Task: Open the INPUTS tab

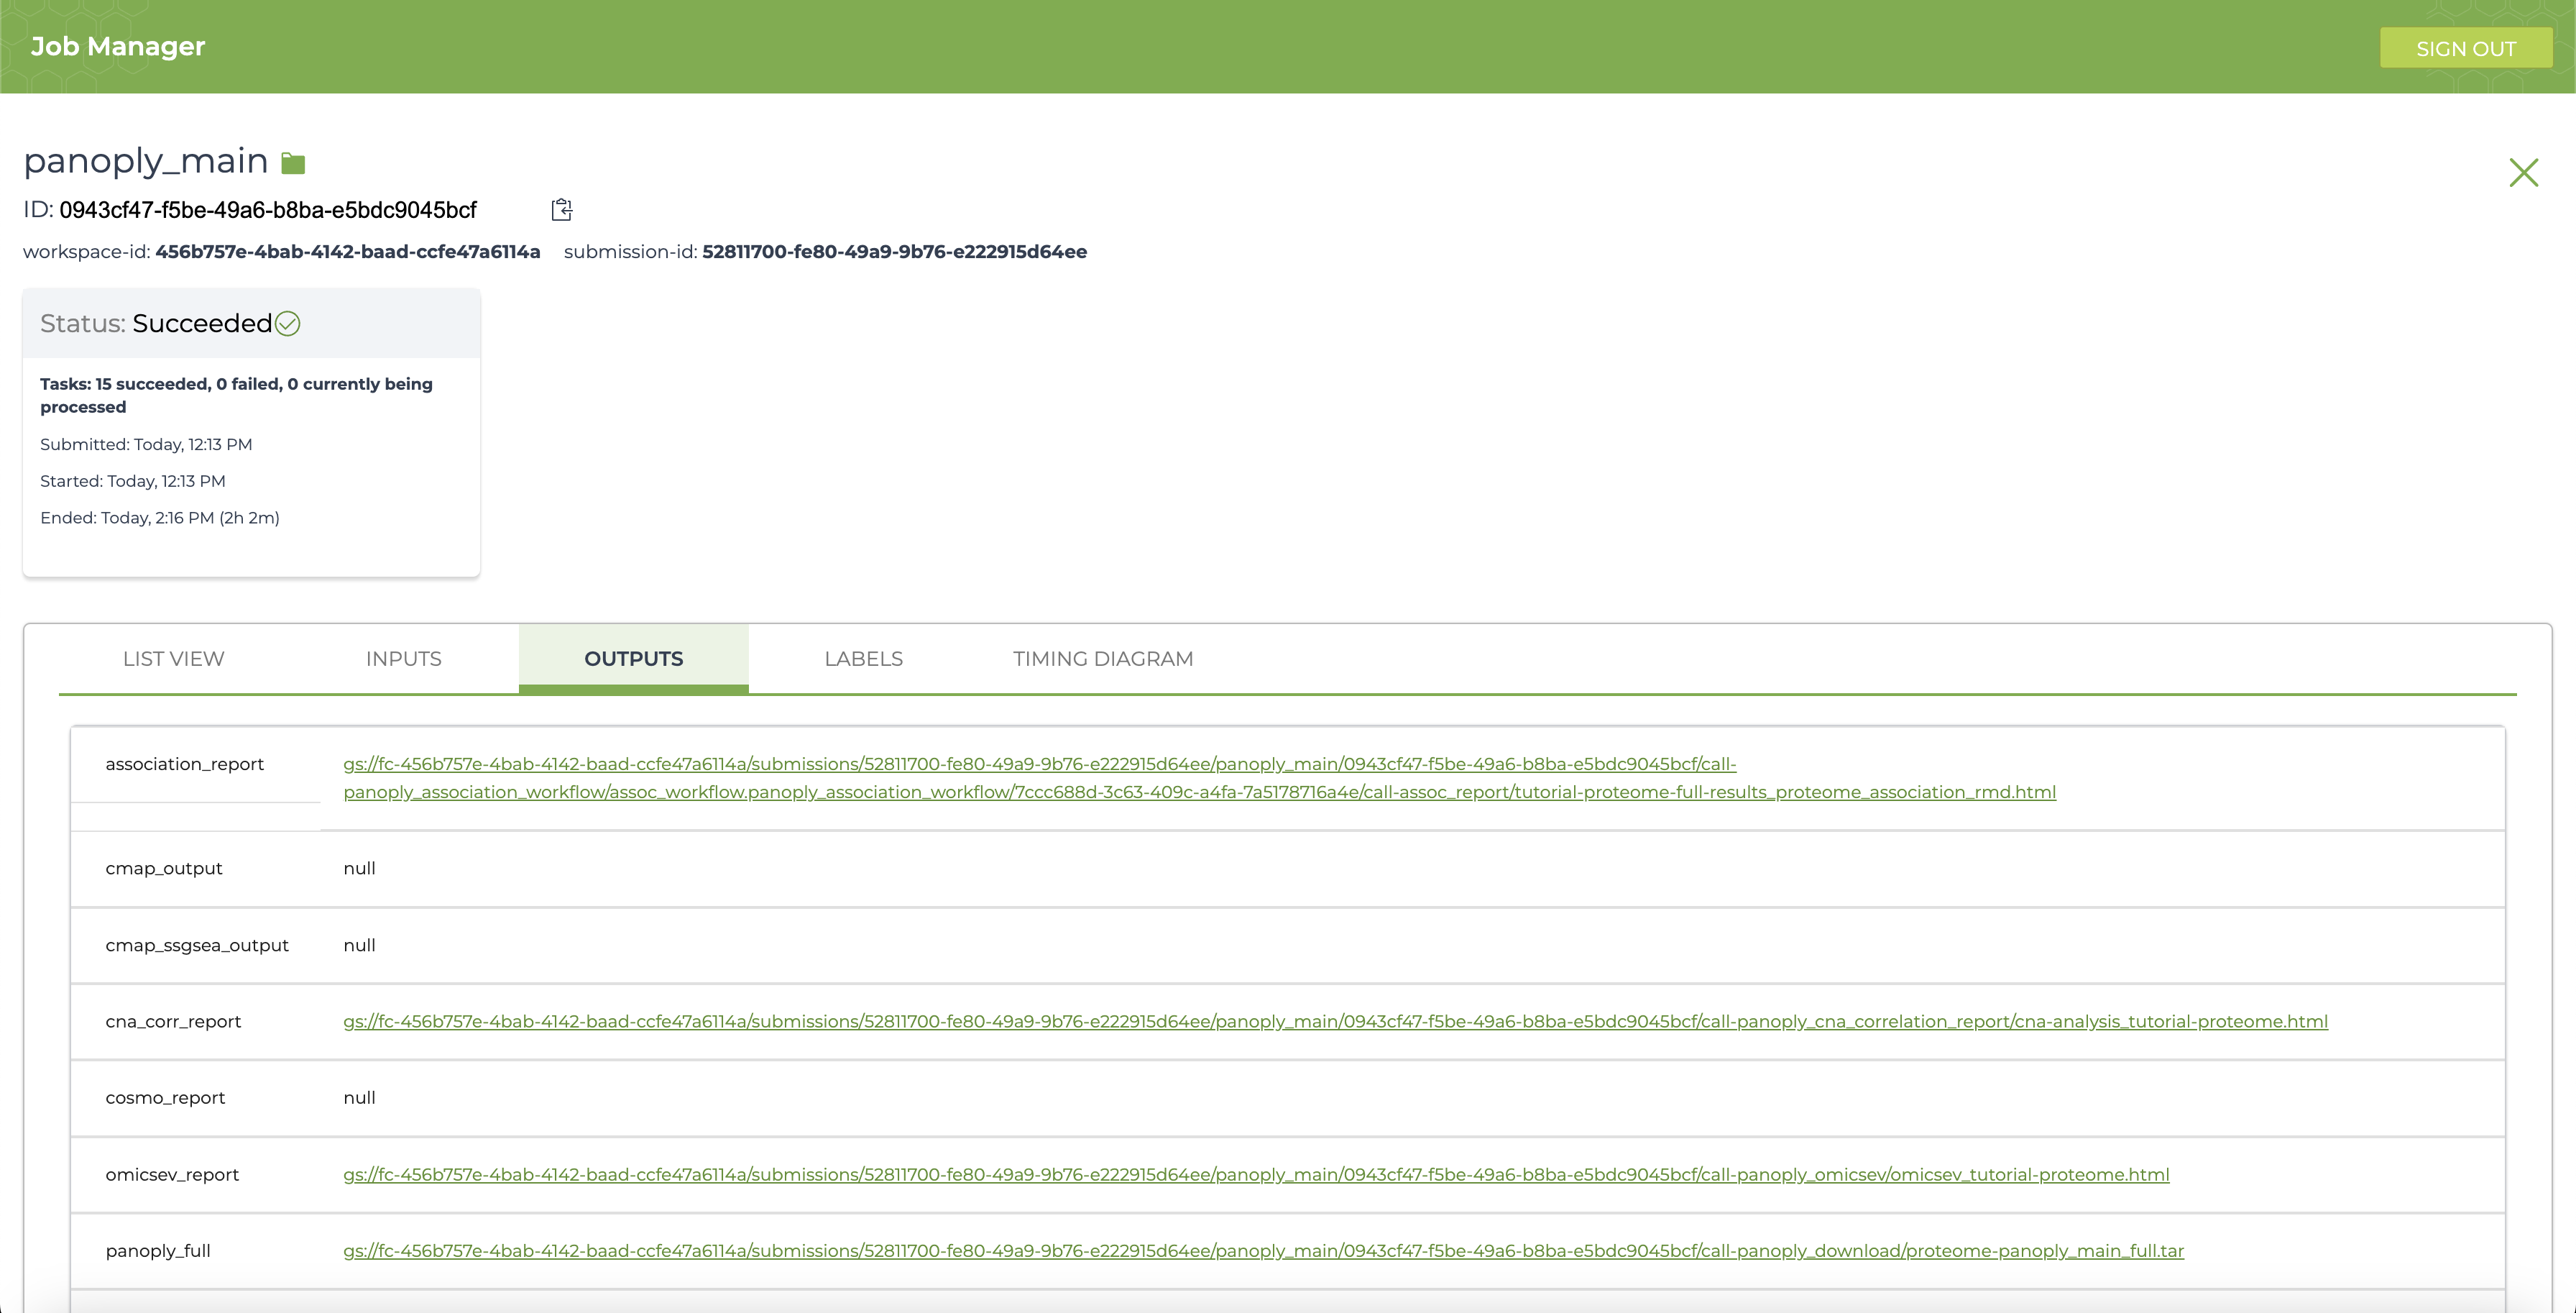Action: [403, 659]
